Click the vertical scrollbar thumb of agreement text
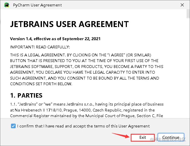 pos(188,14)
